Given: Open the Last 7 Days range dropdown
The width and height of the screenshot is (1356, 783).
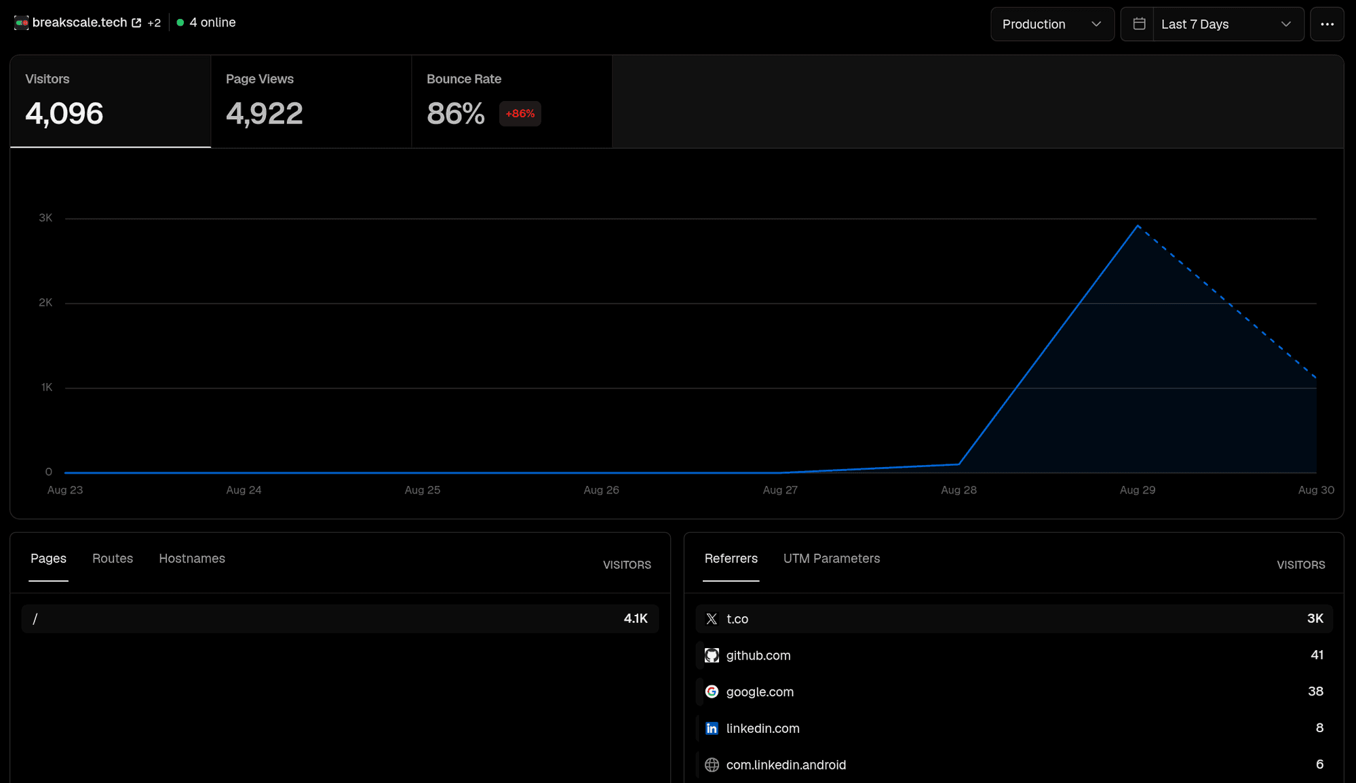Looking at the screenshot, I should click(x=1228, y=24).
